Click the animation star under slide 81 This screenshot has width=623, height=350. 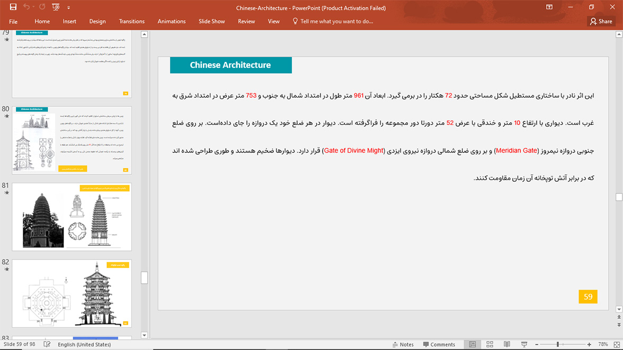[x=6, y=193]
